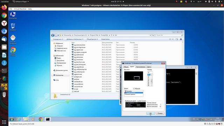Open the VMware Virtual Machine menu
224x126 pixels.
[x=20, y=9]
